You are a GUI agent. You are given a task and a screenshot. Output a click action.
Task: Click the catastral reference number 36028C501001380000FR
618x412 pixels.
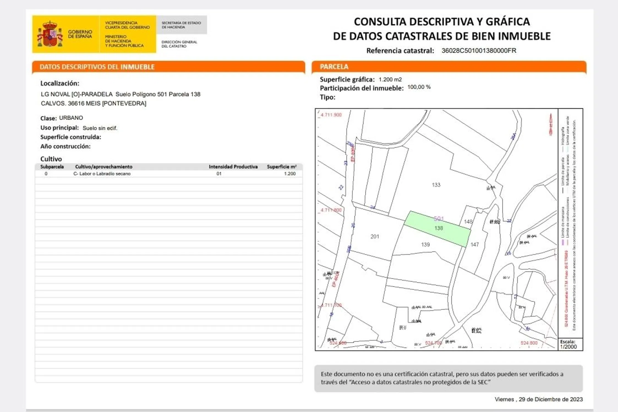(478, 51)
